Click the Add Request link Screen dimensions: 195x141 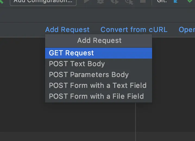pos(67,30)
